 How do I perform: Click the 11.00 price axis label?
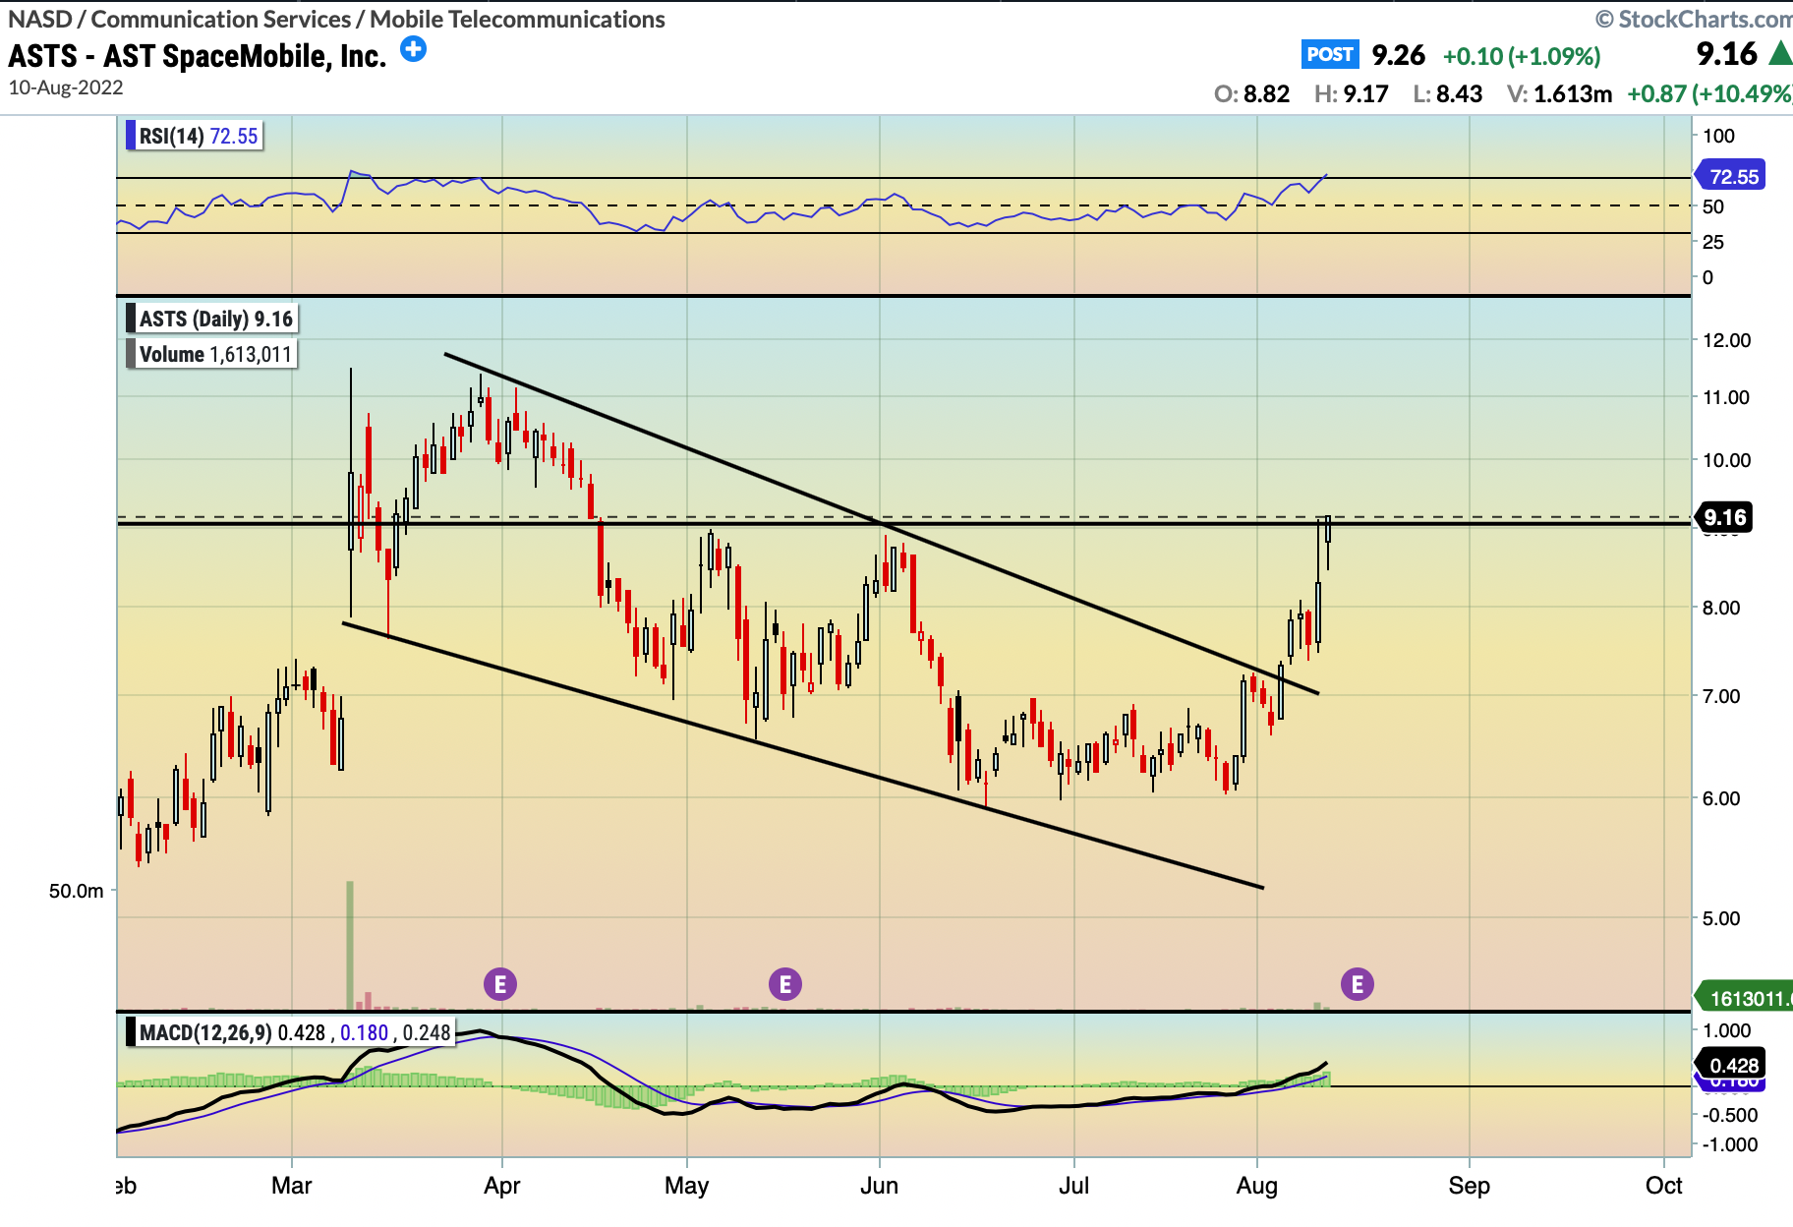click(1726, 397)
